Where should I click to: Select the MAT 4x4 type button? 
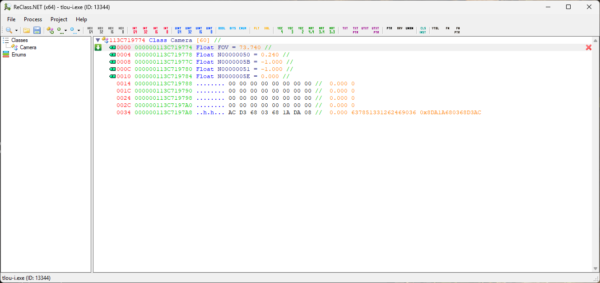click(x=311, y=30)
